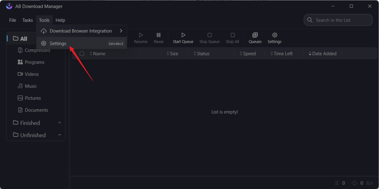Select the Compressed category
The height and width of the screenshot is (189, 379).
(36, 50)
